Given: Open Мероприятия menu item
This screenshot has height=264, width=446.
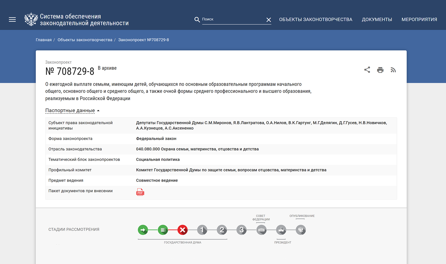Looking at the screenshot, I should (419, 19).
